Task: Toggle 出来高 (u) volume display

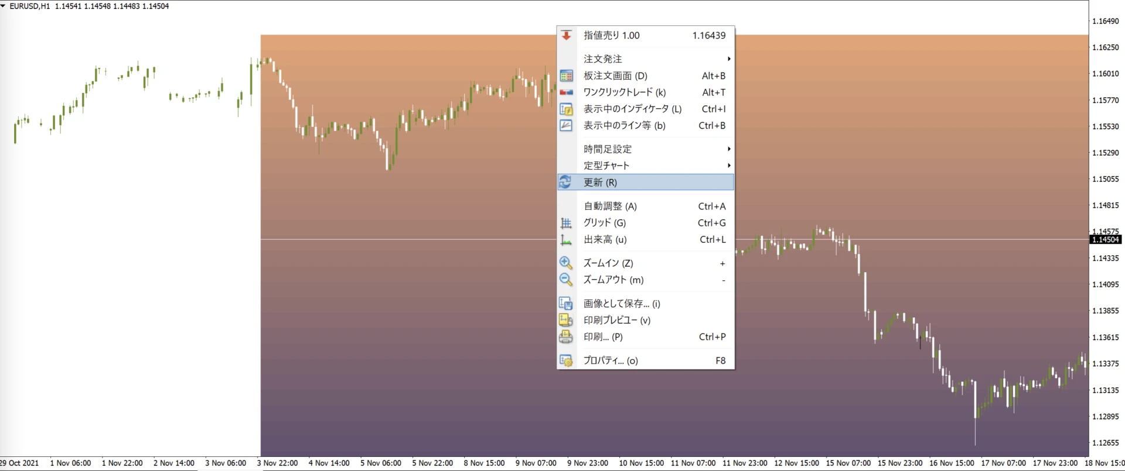Action: (x=605, y=239)
